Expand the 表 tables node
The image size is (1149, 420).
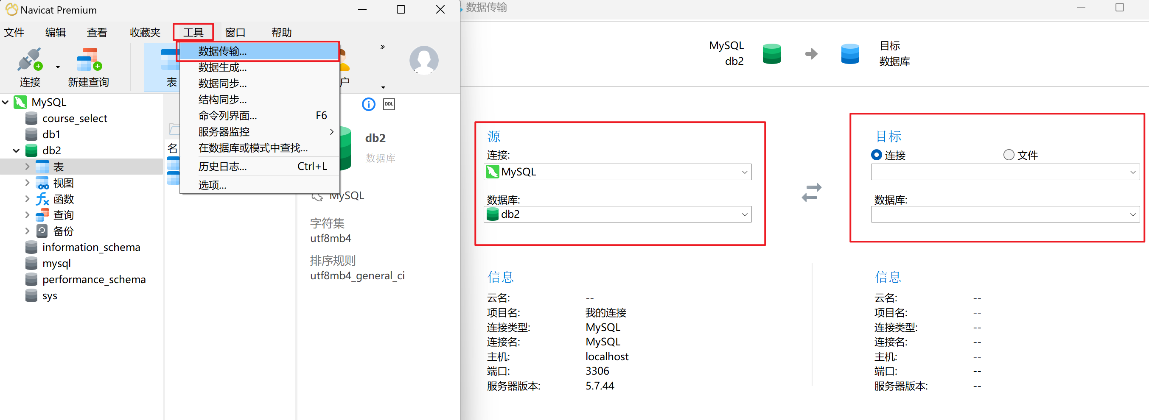pyautogui.click(x=27, y=167)
